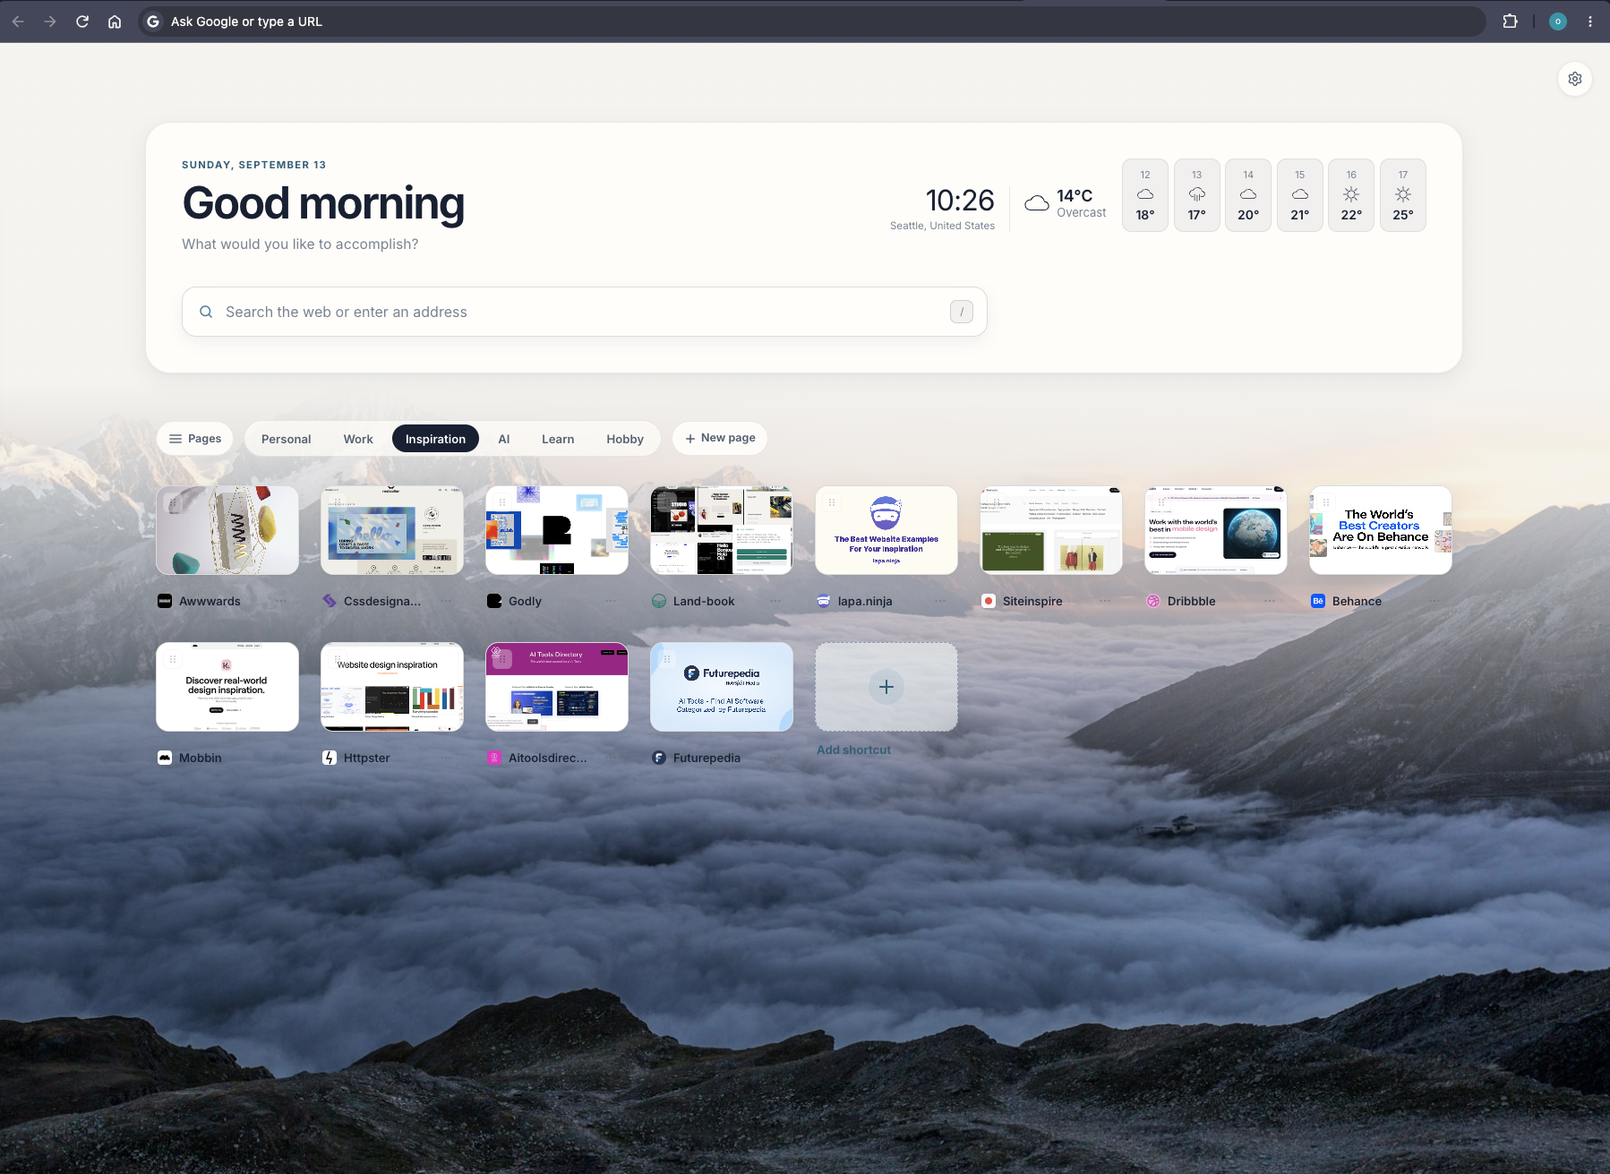Open the Godly preview thumbnail
Image resolution: width=1610 pixels, height=1174 pixels.
point(557,530)
